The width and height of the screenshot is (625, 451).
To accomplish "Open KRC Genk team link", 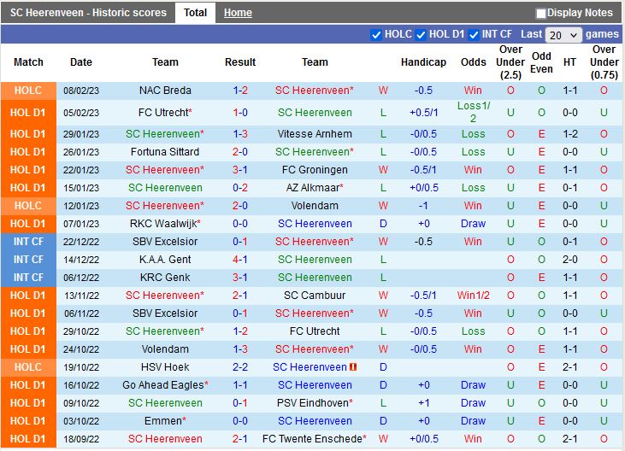I will 165,278.
